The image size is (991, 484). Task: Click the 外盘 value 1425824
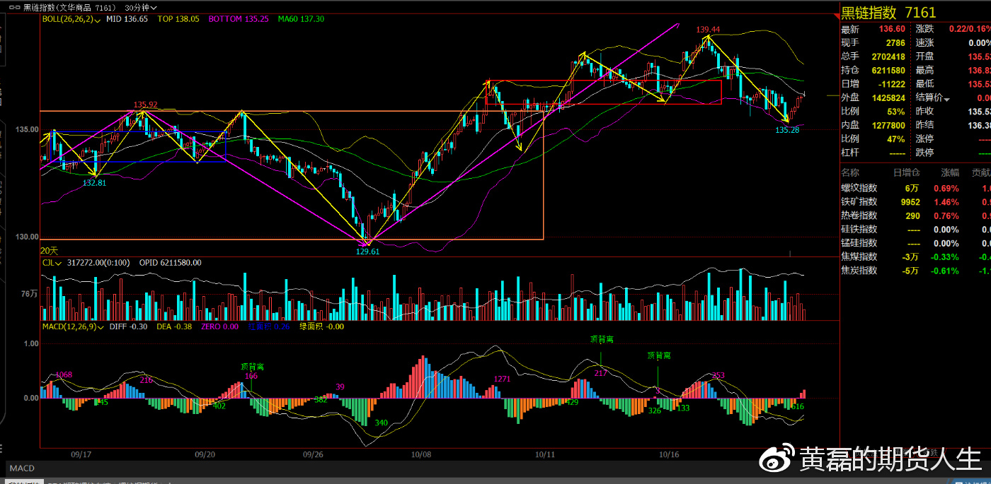[888, 98]
